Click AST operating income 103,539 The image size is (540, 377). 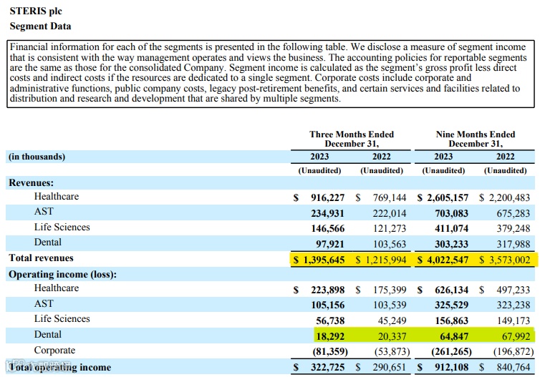[x=390, y=305]
